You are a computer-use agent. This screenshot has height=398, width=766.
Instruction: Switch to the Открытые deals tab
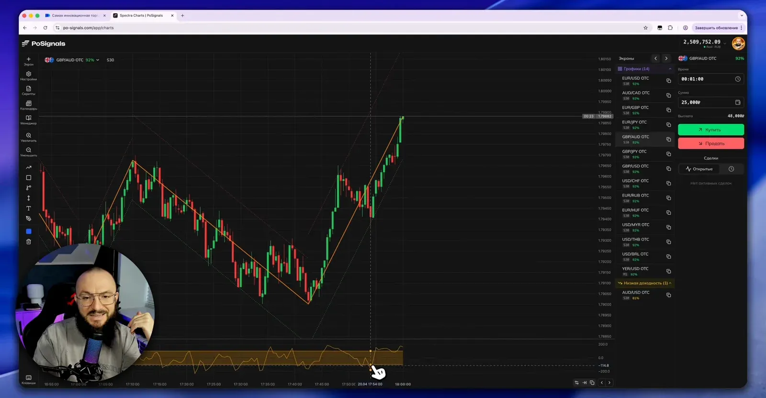point(699,169)
